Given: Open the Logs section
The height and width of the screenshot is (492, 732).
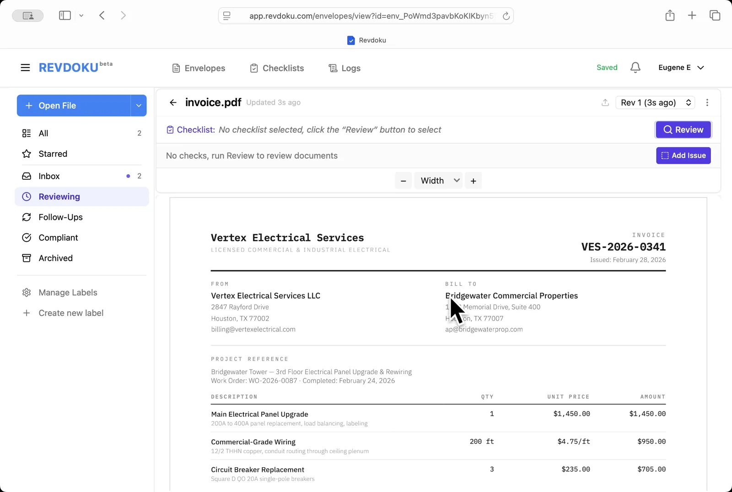Looking at the screenshot, I should 344,68.
